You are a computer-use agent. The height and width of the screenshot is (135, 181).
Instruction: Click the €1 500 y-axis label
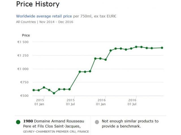coord(23,42)
